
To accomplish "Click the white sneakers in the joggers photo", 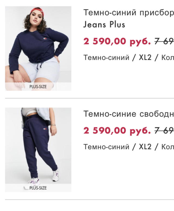I will (x=55, y=175).
